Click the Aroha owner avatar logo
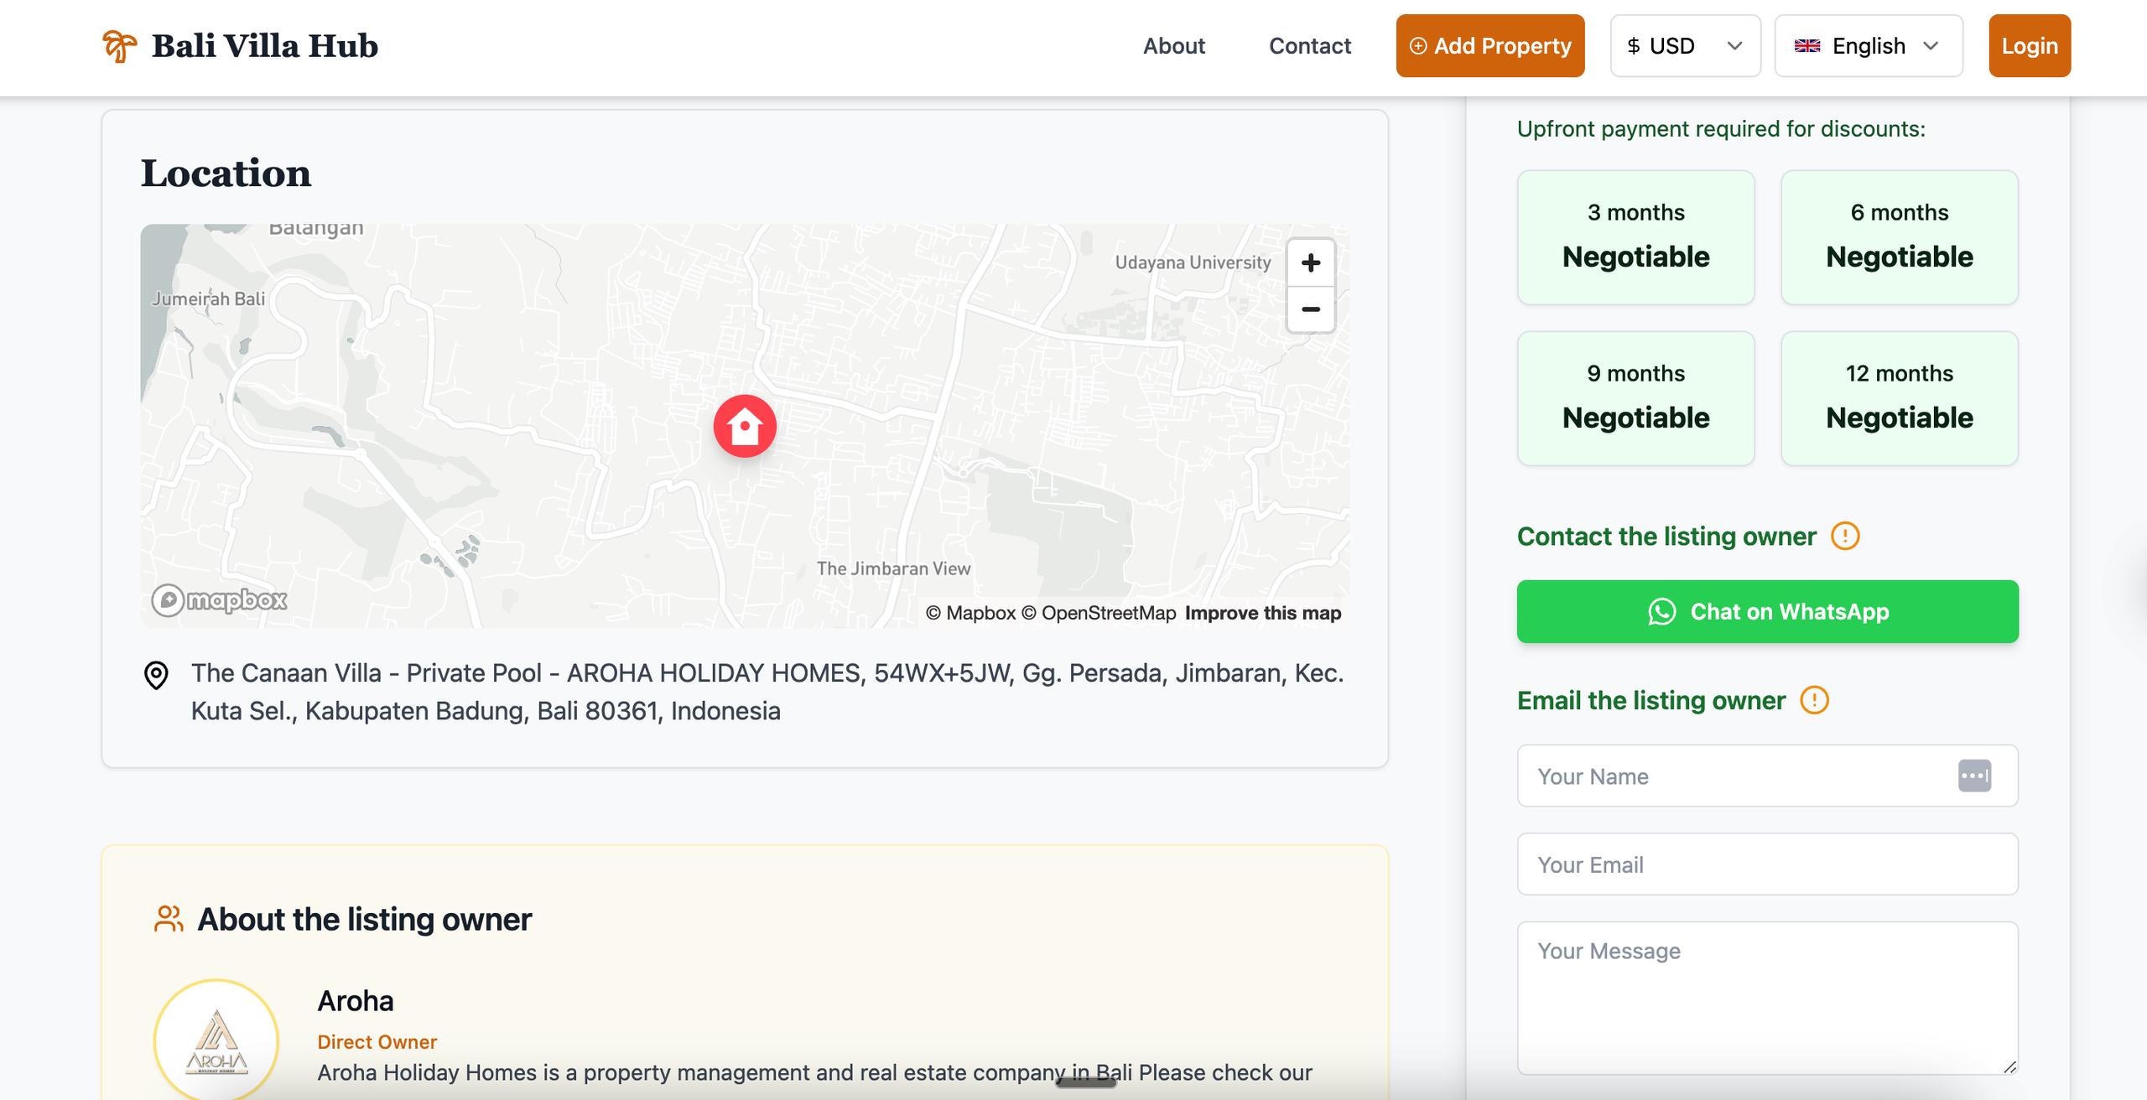This screenshot has height=1100, width=2147. click(x=216, y=1040)
